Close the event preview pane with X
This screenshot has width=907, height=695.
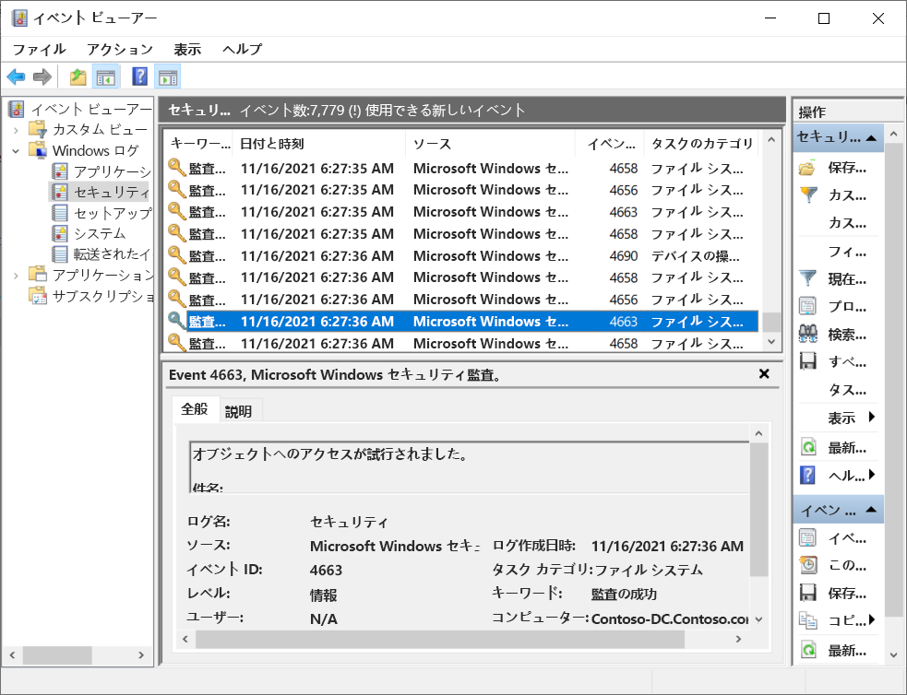(764, 374)
